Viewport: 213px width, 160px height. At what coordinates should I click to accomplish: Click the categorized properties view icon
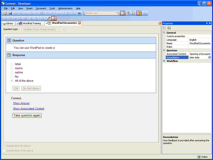(x=164, y=28)
